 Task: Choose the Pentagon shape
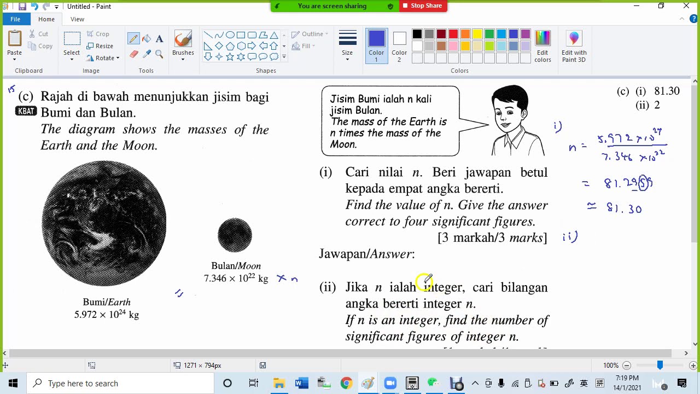tap(230, 46)
